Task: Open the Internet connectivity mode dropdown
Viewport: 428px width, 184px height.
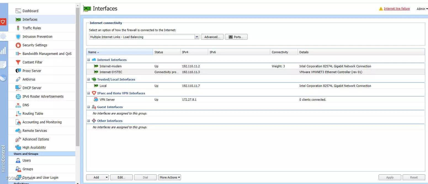Action: point(196,37)
